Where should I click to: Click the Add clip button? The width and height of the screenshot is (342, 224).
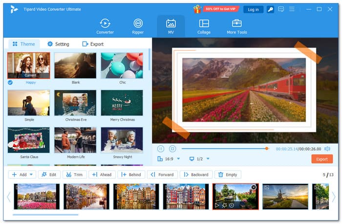(20, 175)
